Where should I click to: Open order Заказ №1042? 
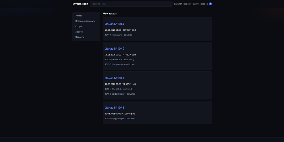point(115,48)
